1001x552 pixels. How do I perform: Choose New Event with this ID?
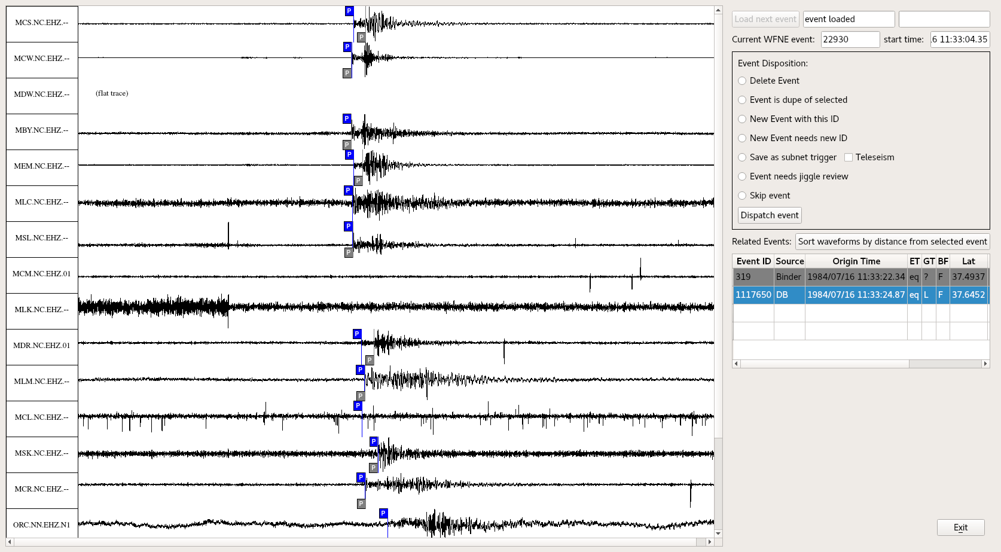[742, 119]
